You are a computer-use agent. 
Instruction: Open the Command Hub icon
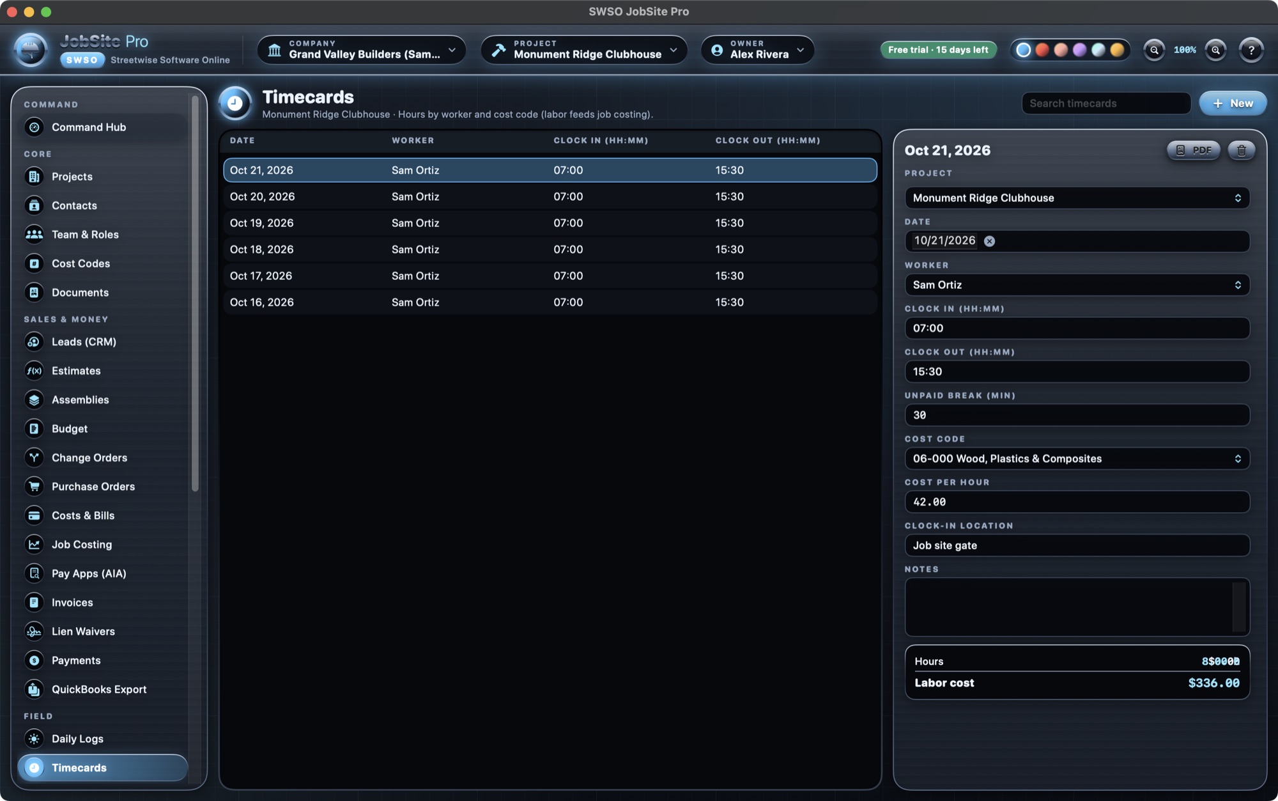click(35, 127)
